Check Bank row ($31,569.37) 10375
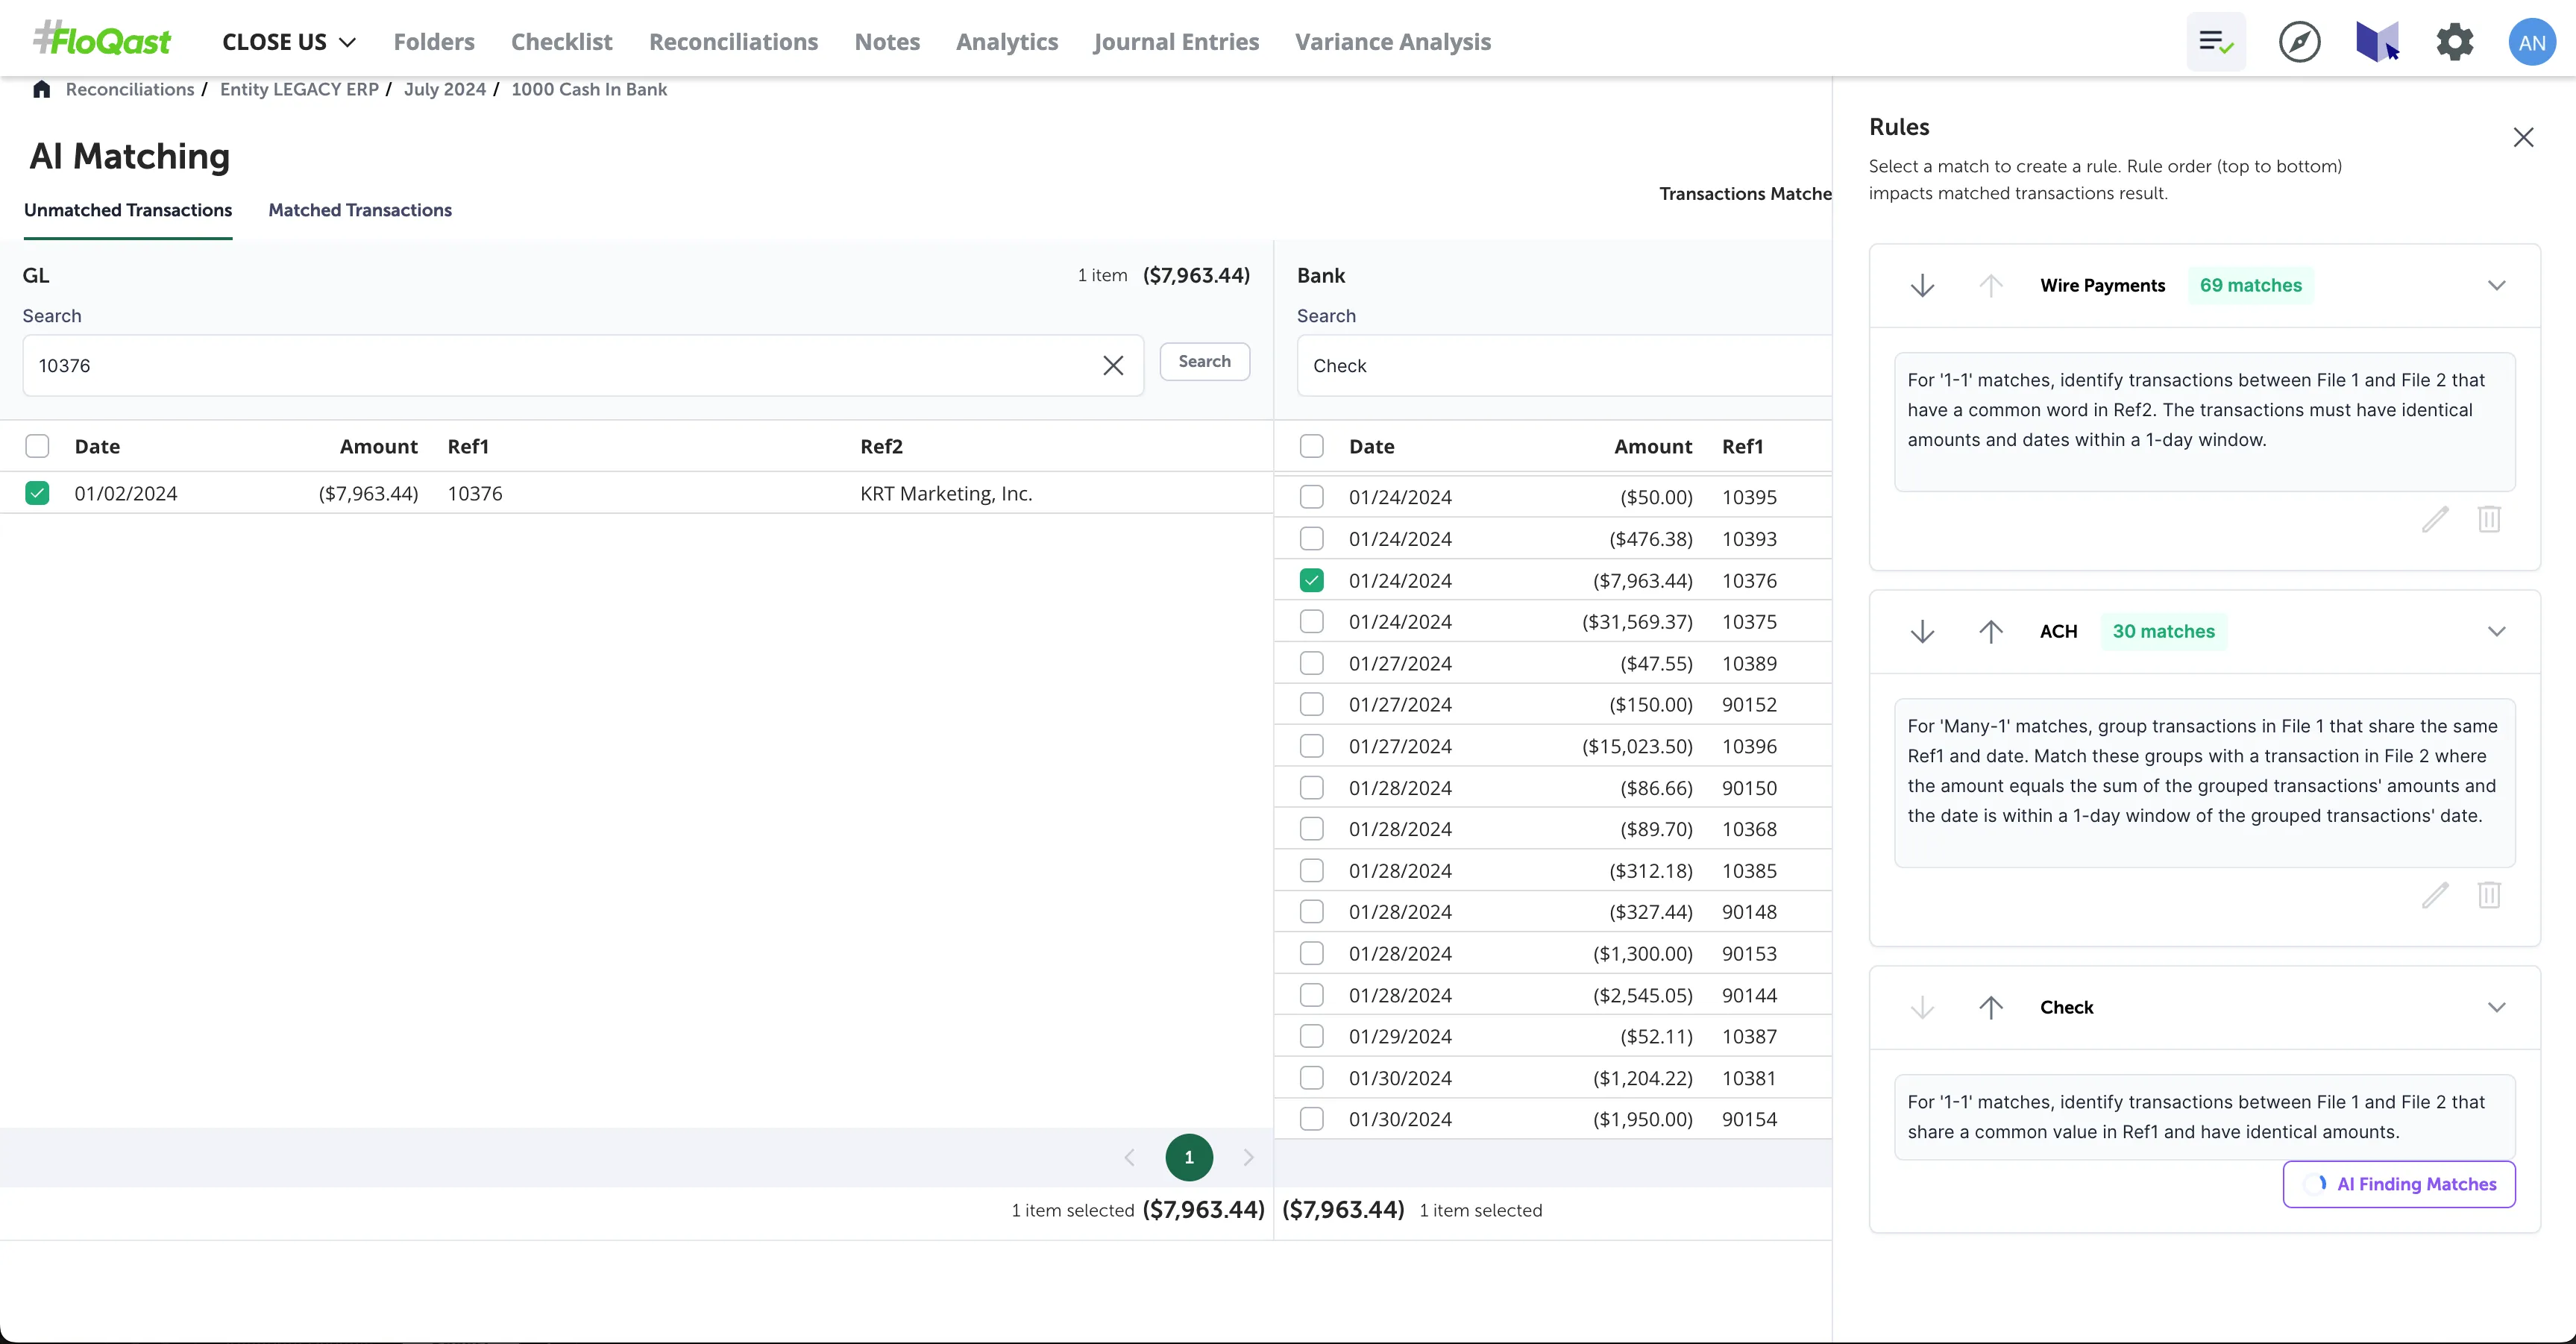The height and width of the screenshot is (1344, 2576). pos(1311,622)
